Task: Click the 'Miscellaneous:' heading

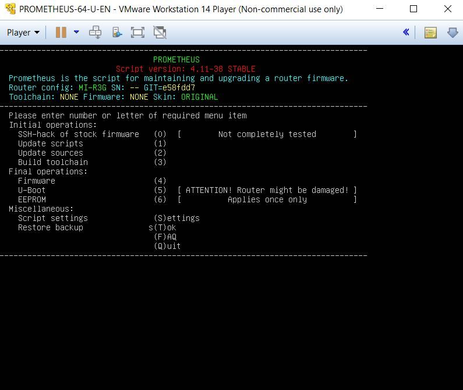Action: (x=41, y=209)
